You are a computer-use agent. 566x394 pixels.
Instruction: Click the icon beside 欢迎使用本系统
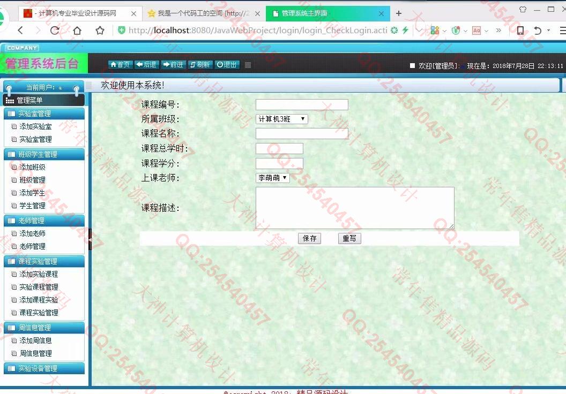coord(89,85)
